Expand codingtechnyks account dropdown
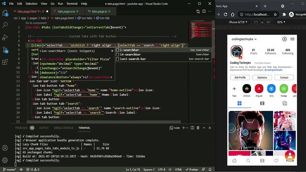The image size is (306, 172). click(x=244, y=39)
